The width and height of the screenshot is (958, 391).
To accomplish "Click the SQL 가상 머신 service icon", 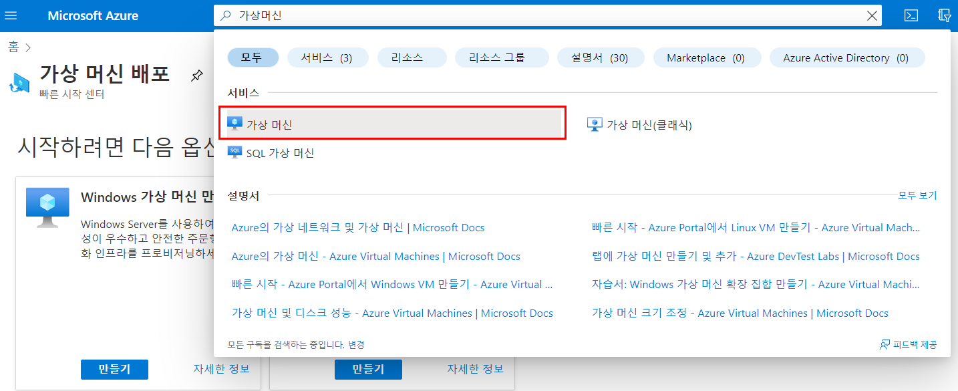I will [235, 152].
